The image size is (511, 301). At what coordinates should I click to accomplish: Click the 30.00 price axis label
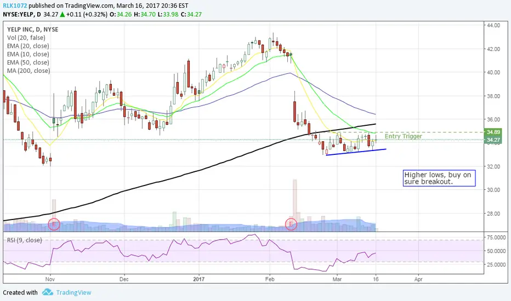click(x=493, y=190)
